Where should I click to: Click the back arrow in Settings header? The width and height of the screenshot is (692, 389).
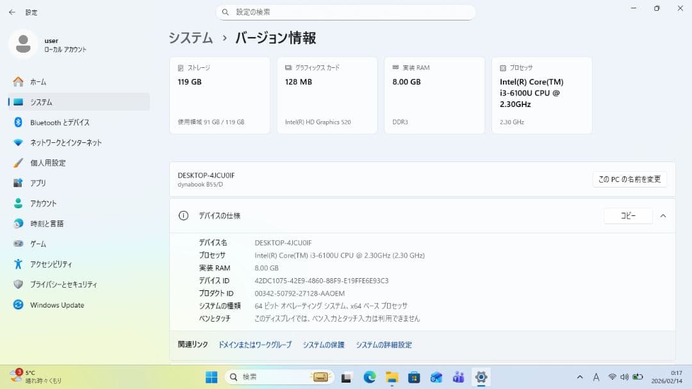12,12
